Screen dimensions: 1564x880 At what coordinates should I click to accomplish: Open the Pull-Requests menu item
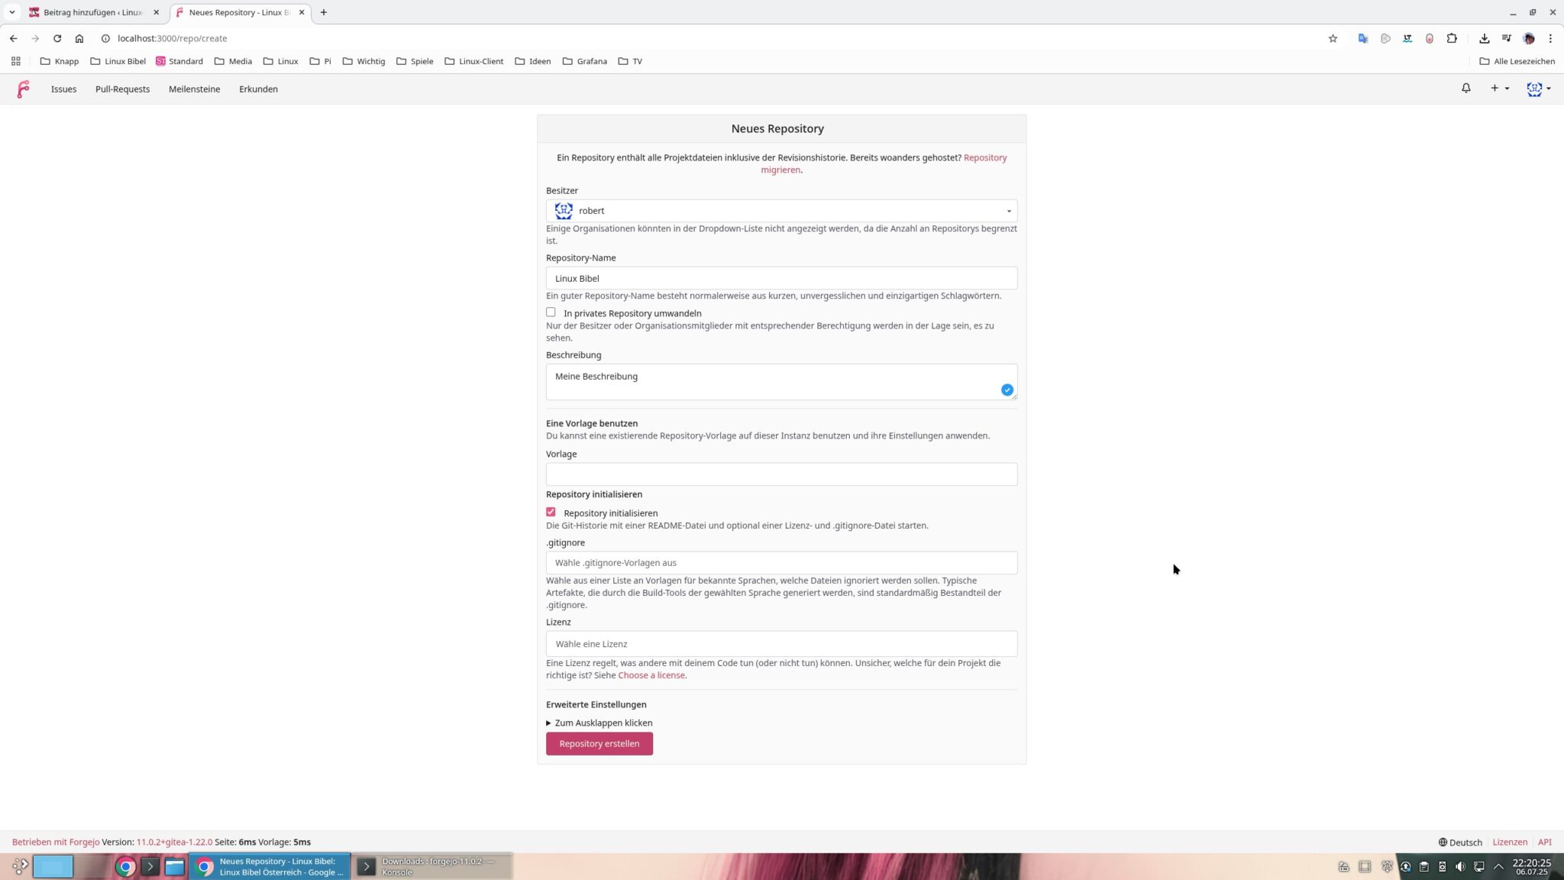[x=122, y=89]
